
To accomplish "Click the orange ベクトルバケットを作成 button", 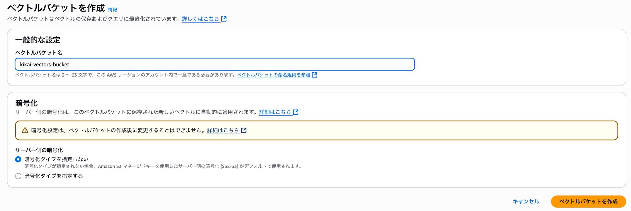I will click(588, 201).
